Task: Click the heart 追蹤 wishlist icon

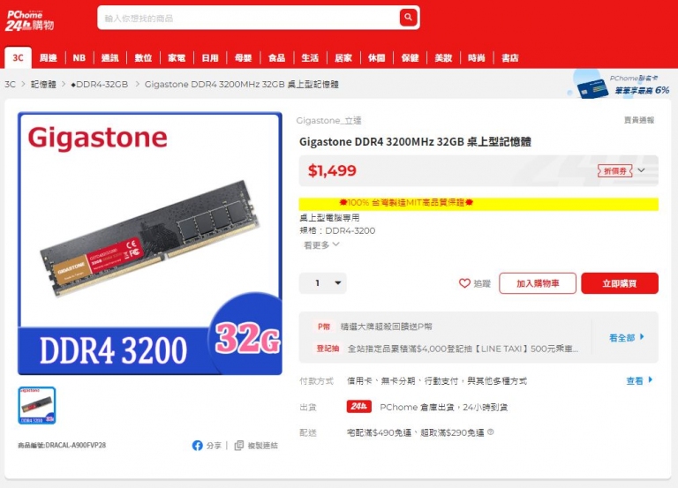Action: click(464, 283)
